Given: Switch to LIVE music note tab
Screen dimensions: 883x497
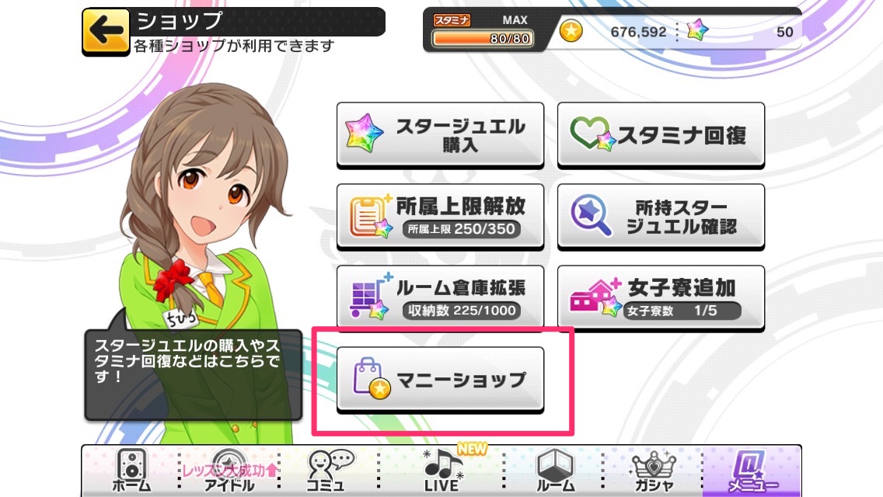Looking at the screenshot, I should tap(442, 471).
